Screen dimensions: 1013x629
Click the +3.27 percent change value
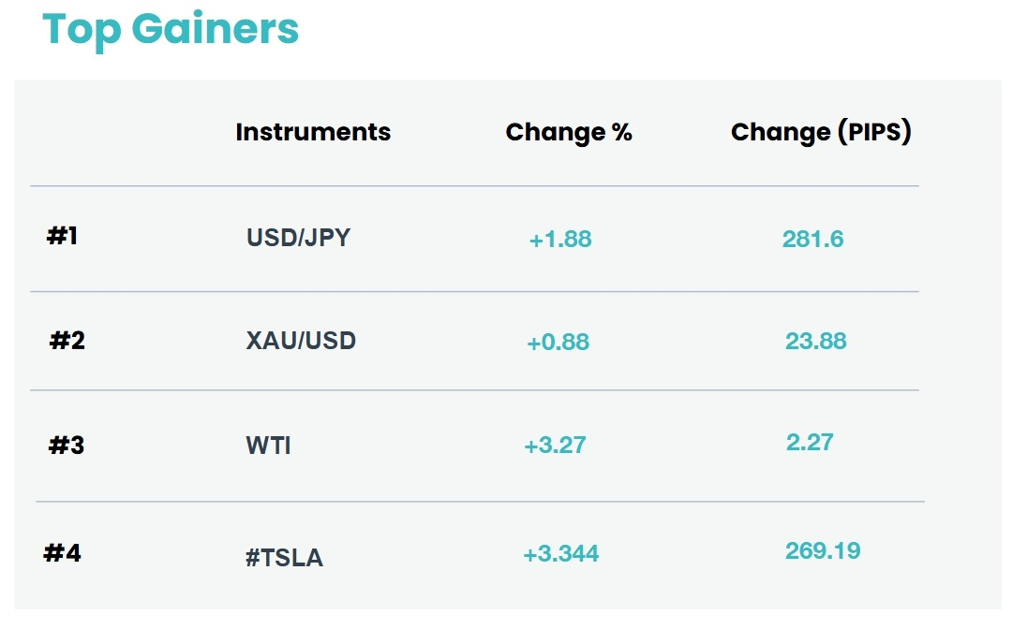coord(555,446)
